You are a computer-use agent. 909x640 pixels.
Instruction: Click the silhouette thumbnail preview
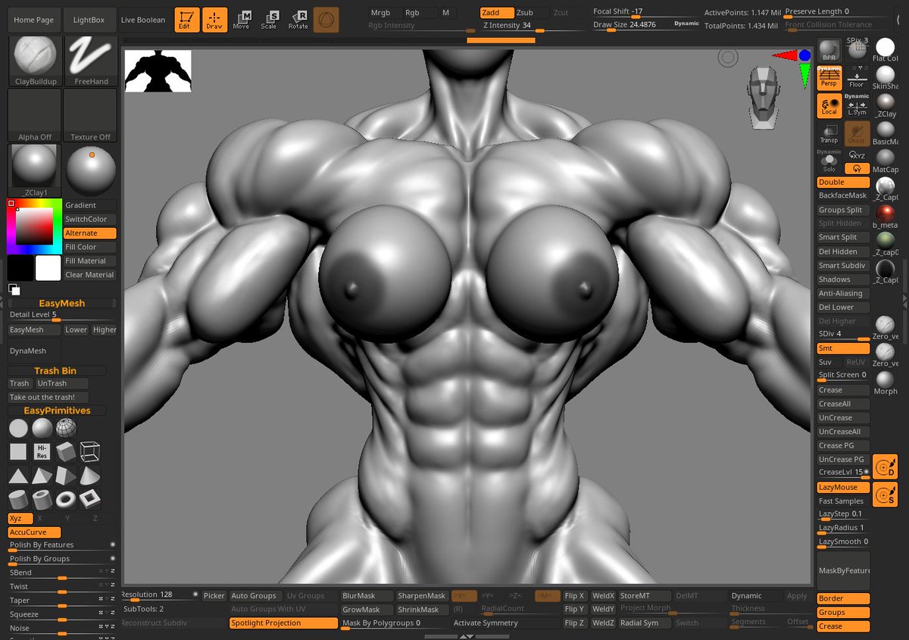click(x=158, y=71)
